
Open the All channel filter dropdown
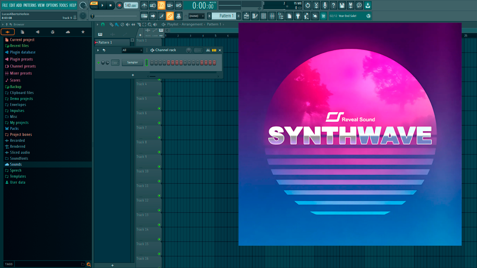[x=132, y=50]
